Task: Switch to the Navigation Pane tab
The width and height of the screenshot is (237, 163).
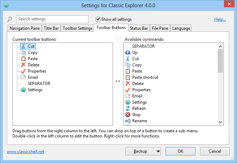Action: tap(24, 28)
